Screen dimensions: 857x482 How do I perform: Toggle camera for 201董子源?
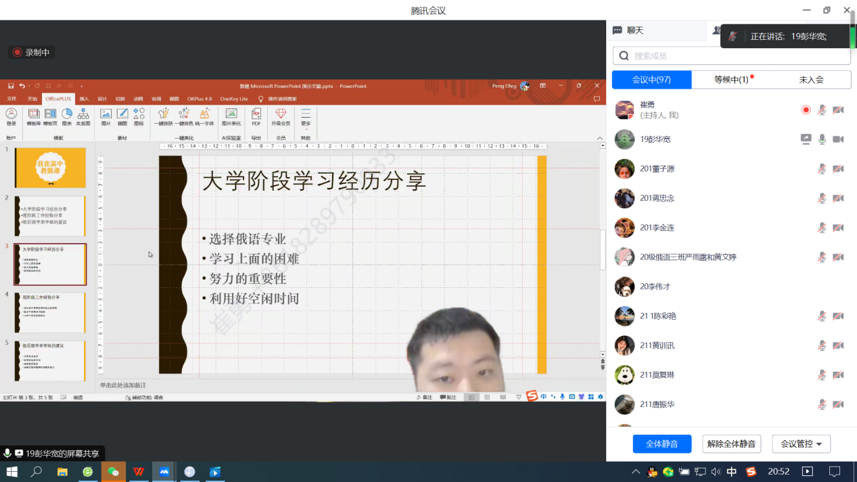838,169
